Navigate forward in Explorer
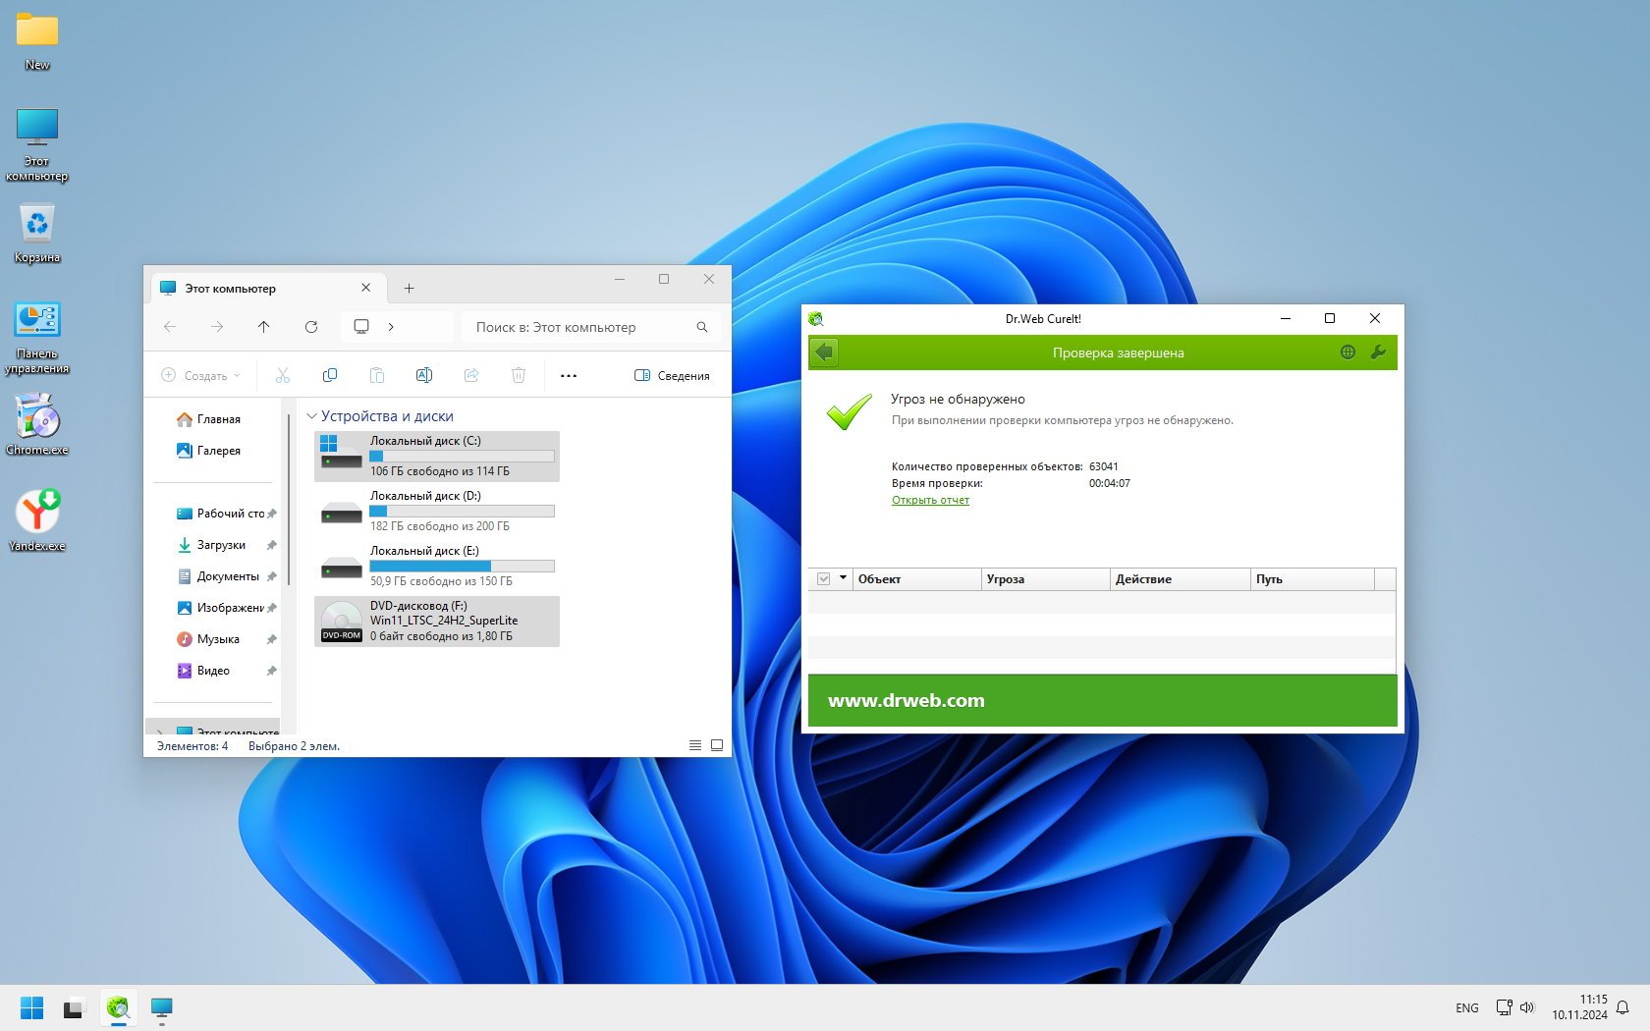Viewport: 1650px width, 1031px height. (x=217, y=327)
